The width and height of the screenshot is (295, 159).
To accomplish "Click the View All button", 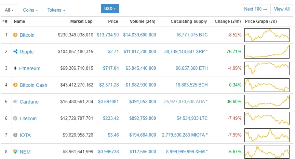I will 282,9.
